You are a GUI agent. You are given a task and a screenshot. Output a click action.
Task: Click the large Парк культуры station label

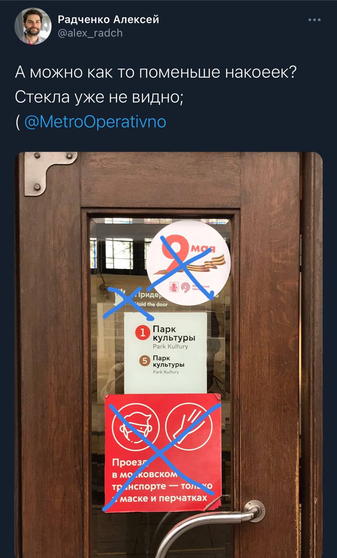tap(174, 333)
